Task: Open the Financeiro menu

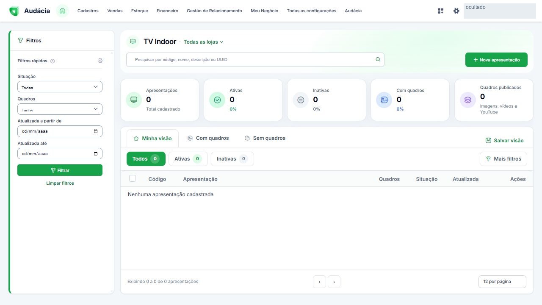Action: (x=167, y=11)
